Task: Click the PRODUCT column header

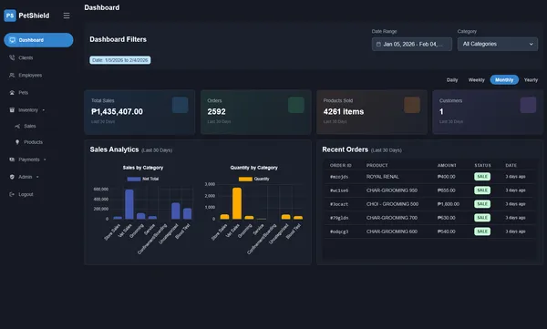Action: click(x=377, y=165)
